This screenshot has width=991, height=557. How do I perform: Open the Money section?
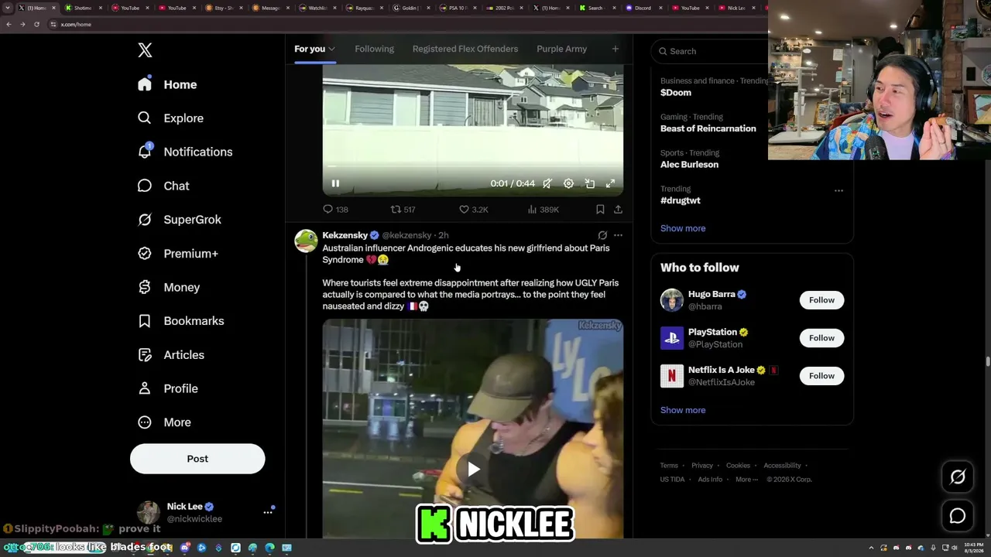(168, 287)
